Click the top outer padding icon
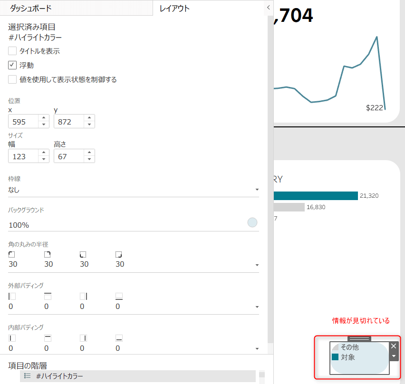Viewport: 405px width, 384px height. click(48, 296)
